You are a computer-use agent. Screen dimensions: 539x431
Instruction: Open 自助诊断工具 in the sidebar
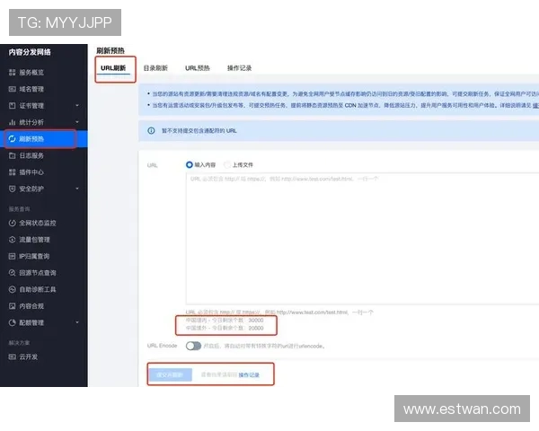38,289
